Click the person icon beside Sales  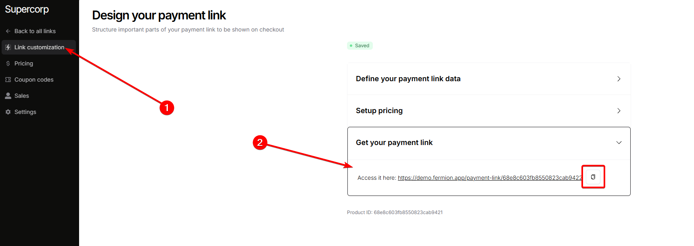pos(8,96)
